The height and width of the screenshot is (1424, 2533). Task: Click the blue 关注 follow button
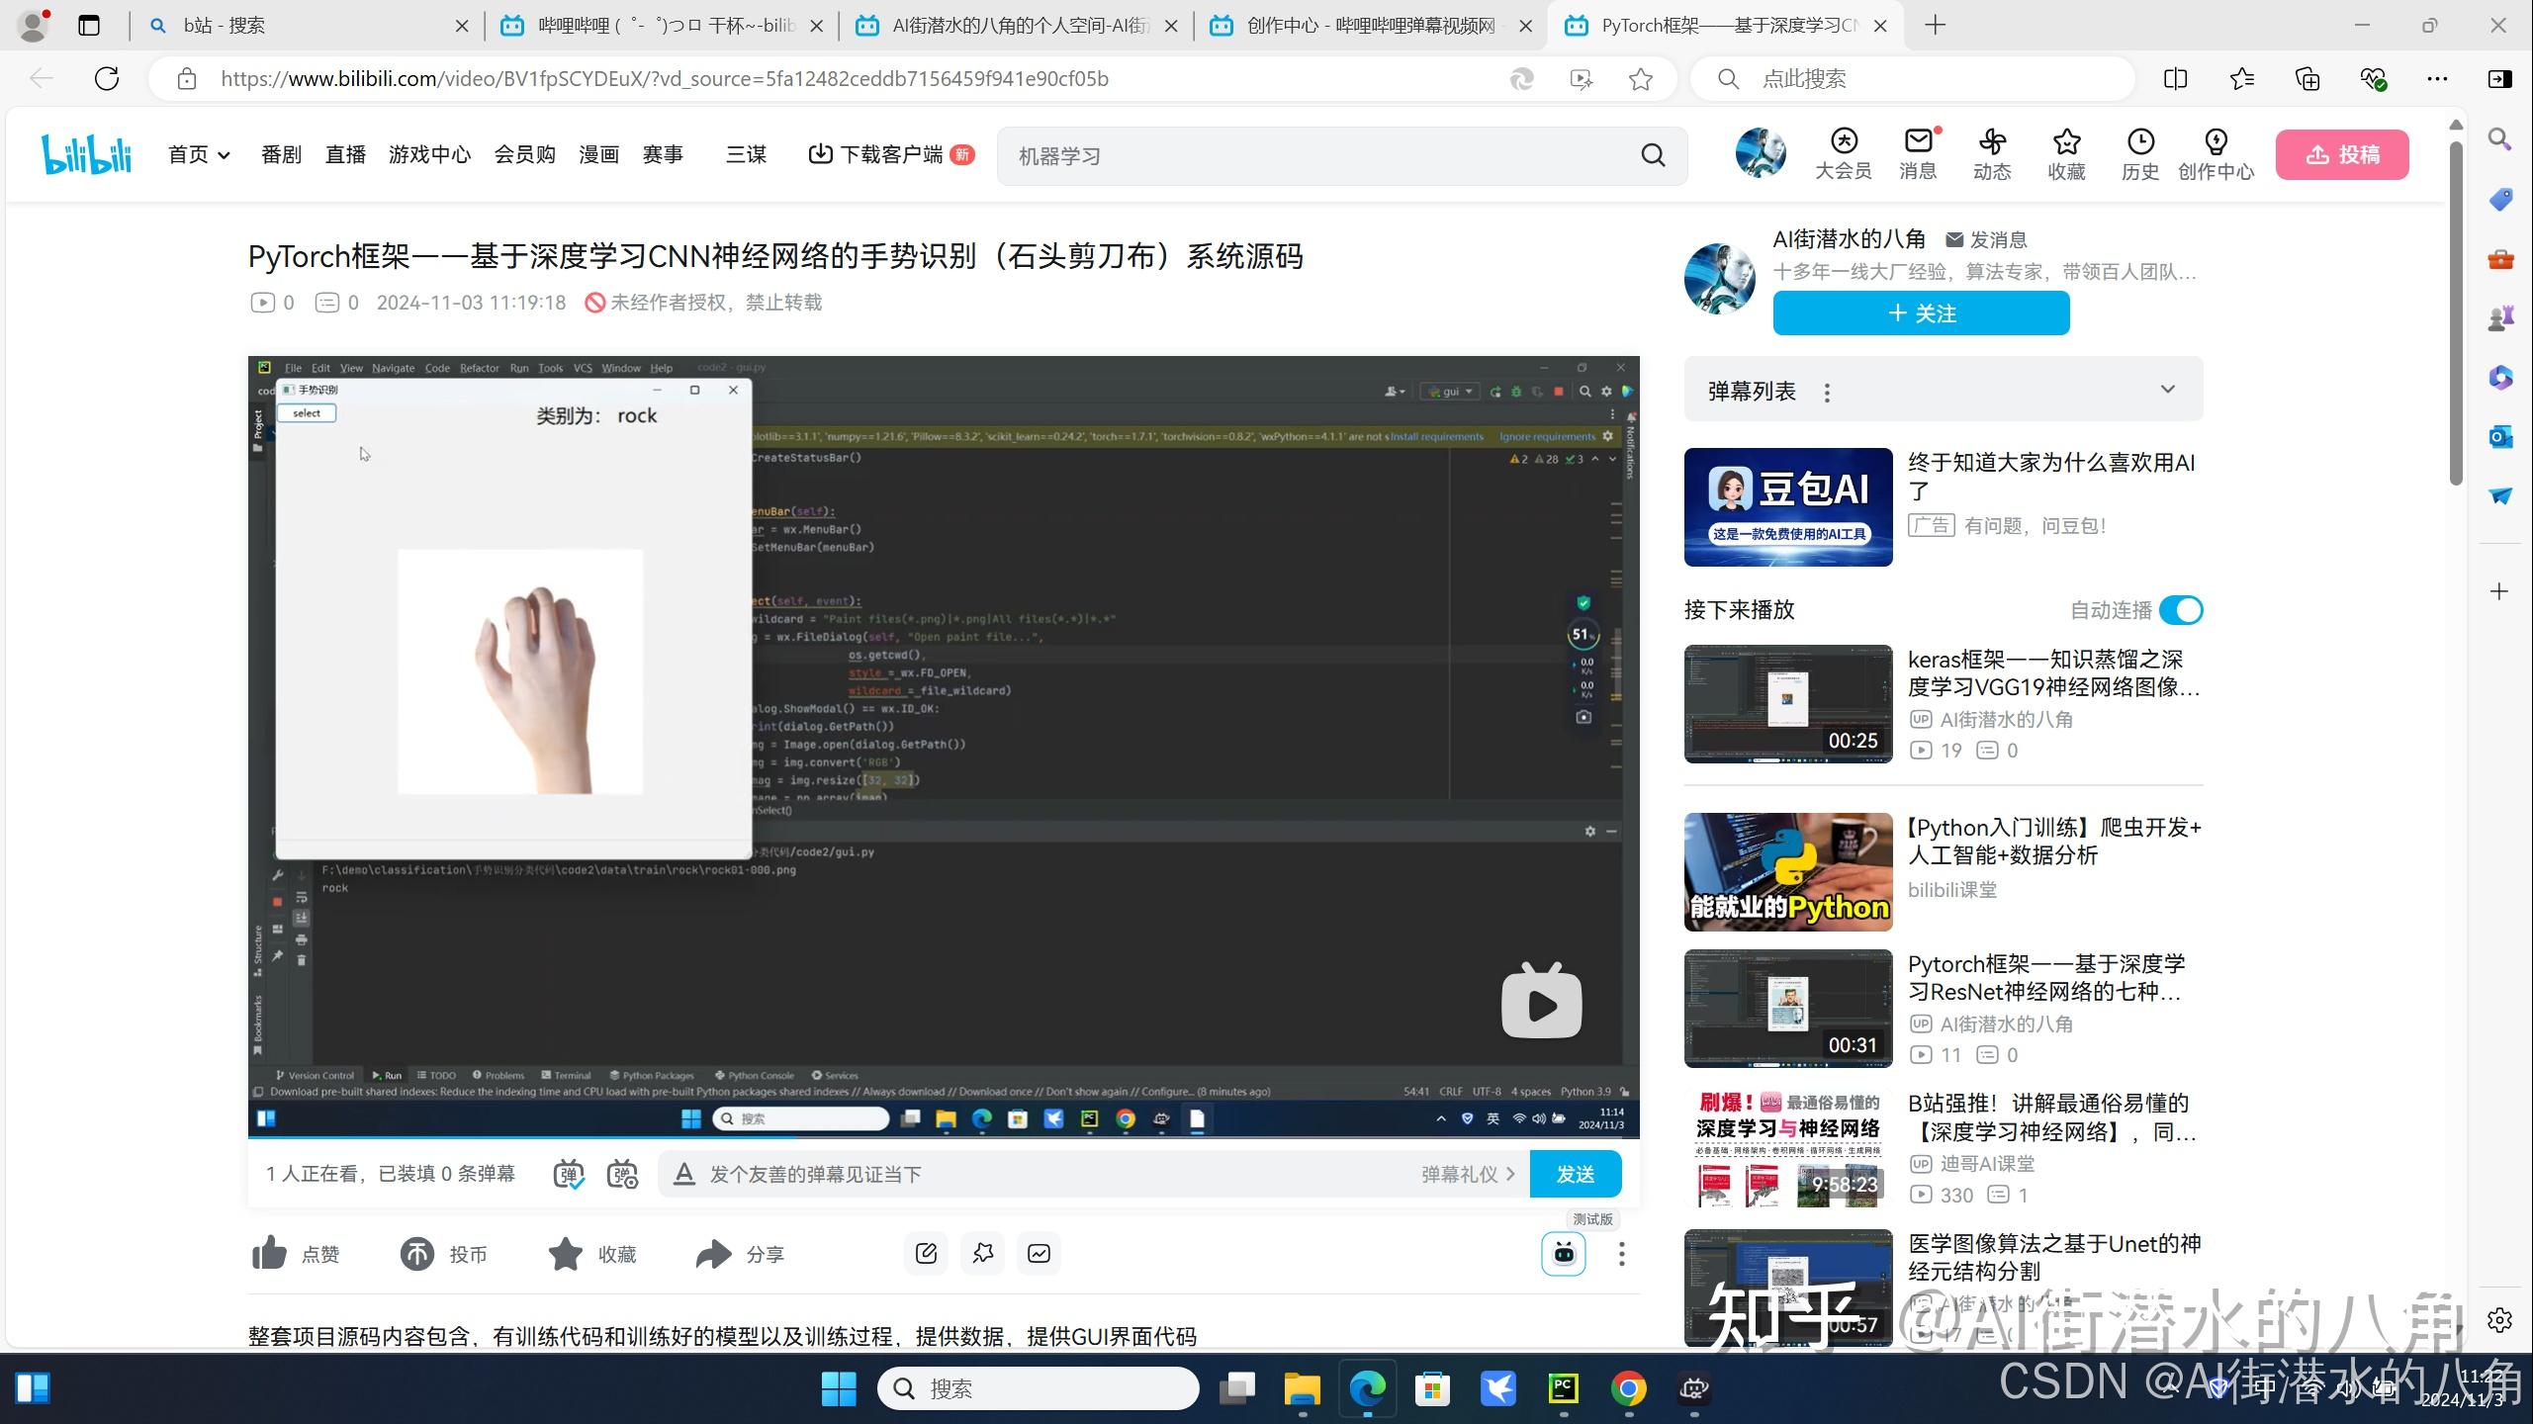1921,313
